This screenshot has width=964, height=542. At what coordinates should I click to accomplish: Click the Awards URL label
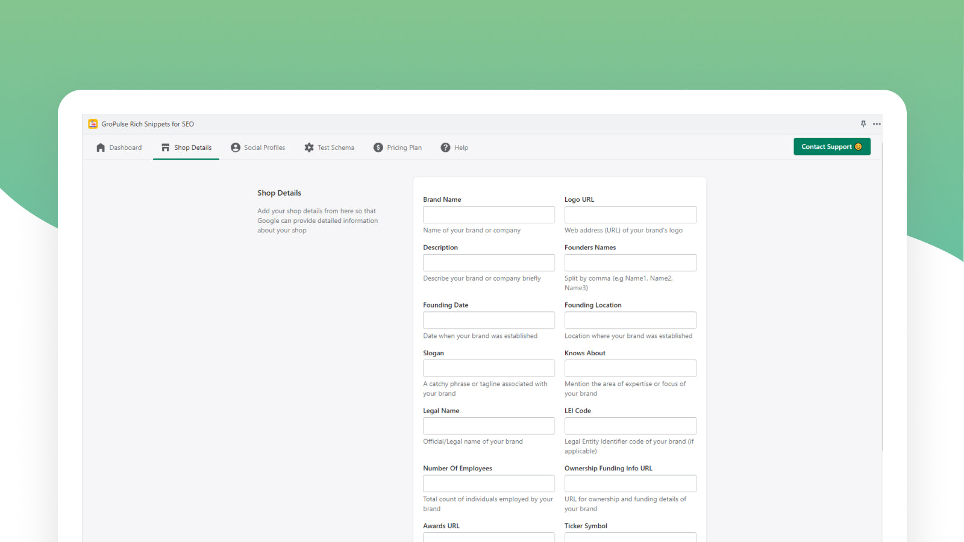point(441,526)
